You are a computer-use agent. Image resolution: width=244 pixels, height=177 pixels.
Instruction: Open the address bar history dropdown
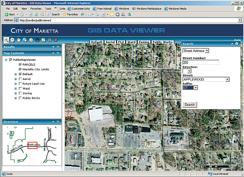(x=240, y=20)
